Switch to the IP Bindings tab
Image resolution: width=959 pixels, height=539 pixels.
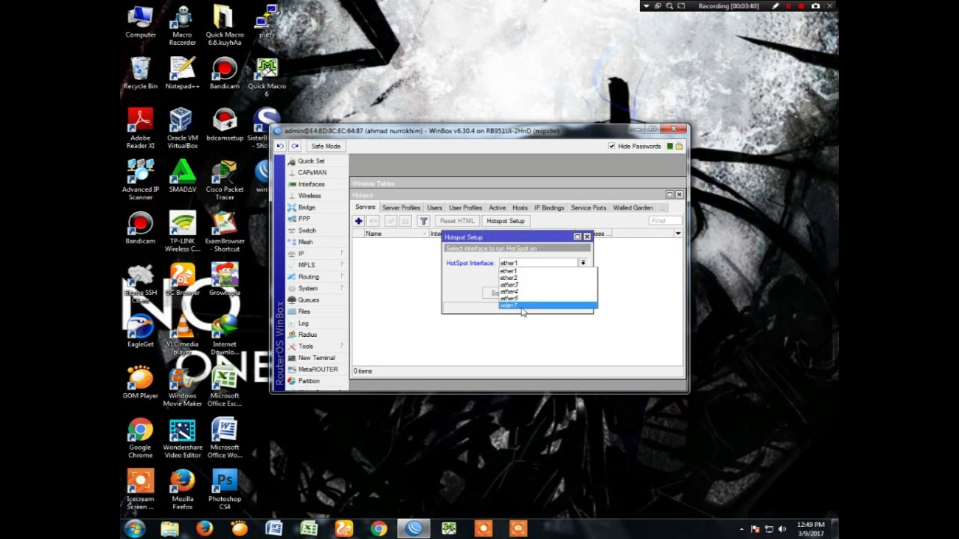pos(549,207)
